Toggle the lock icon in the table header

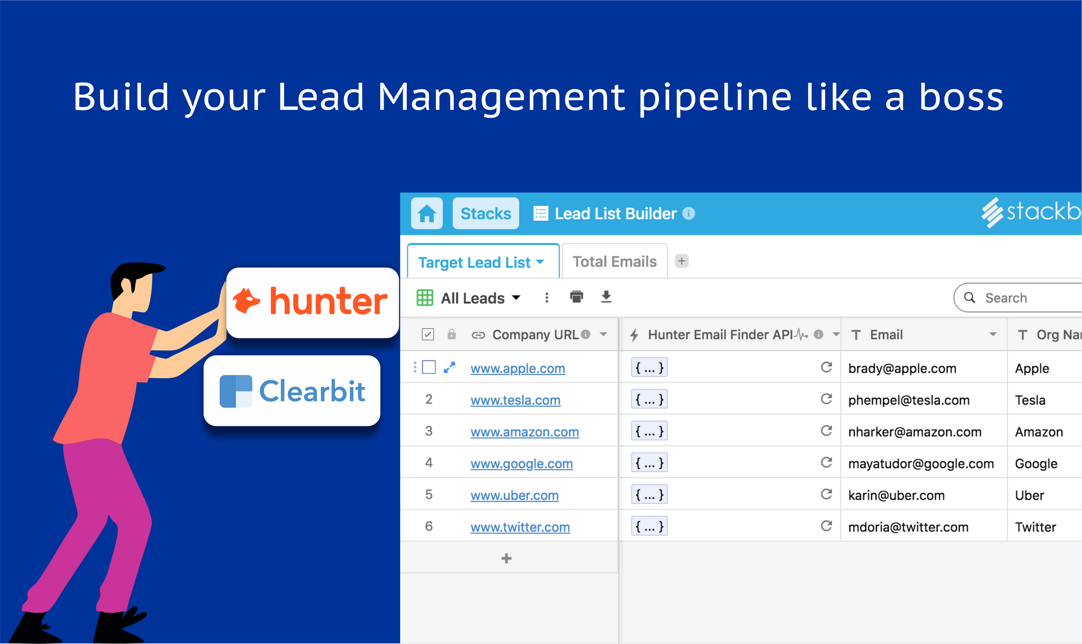pos(452,334)
